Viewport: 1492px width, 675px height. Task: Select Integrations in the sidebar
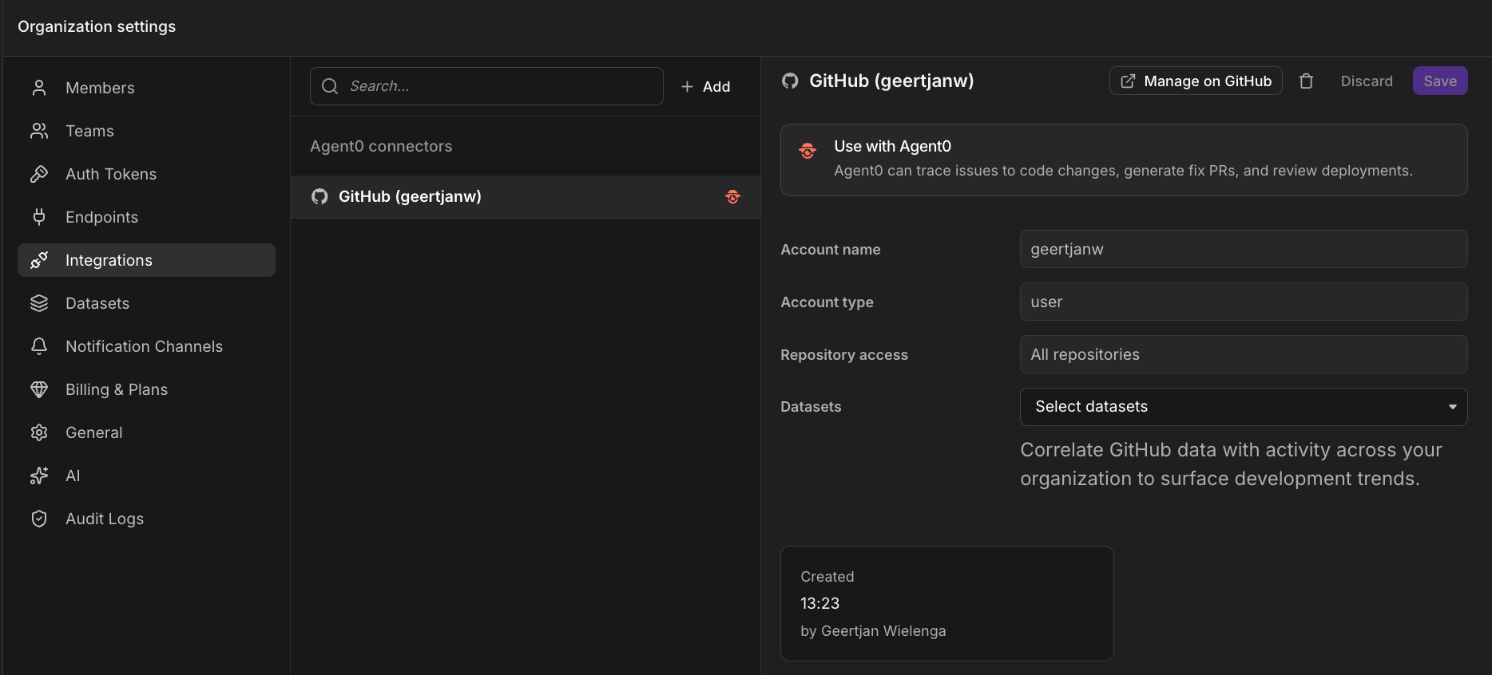click(146, 260)
